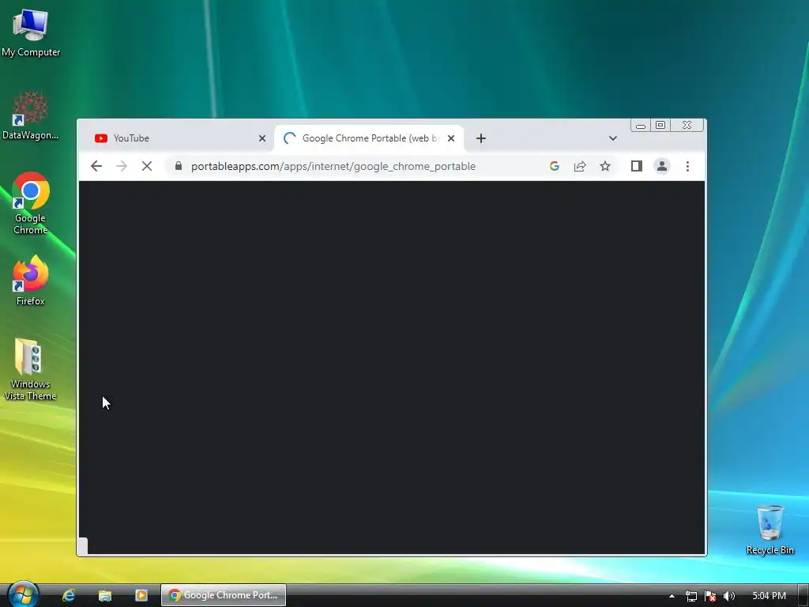
Task: Bookmark this page with star
Action: pos(605,166)
